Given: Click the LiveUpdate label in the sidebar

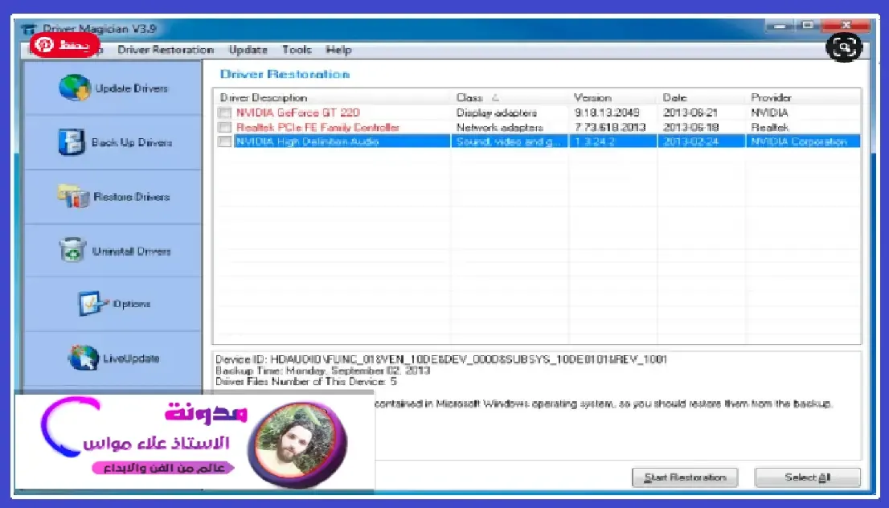Looking at the screenshot, I should point(131,358).
